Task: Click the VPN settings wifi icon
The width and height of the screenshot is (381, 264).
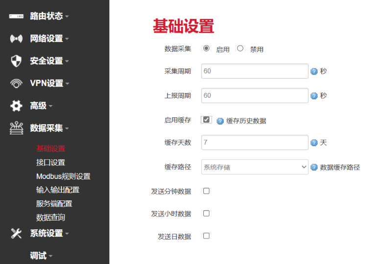Action: tap(16, 83)
